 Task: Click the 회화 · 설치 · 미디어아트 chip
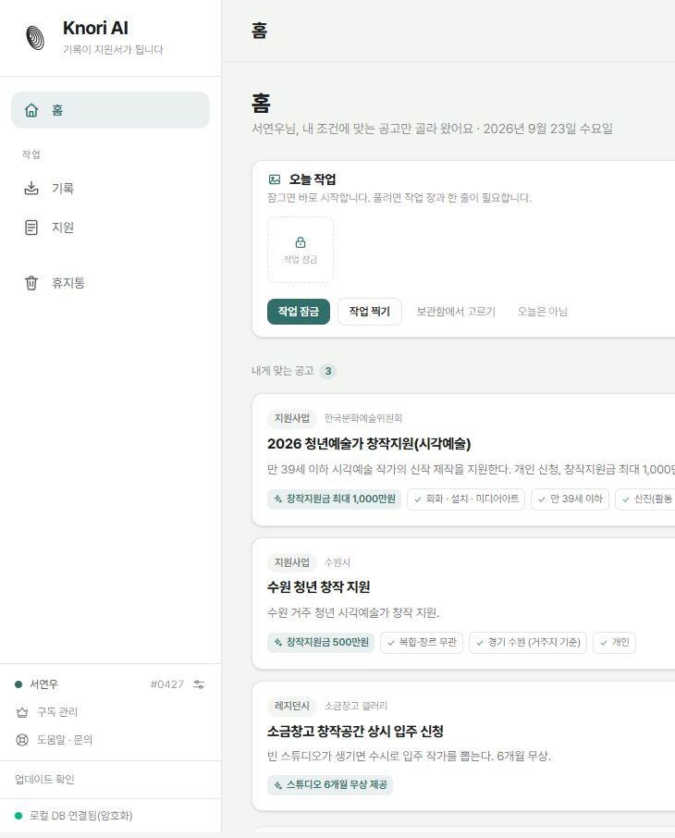tap(466, 499)
